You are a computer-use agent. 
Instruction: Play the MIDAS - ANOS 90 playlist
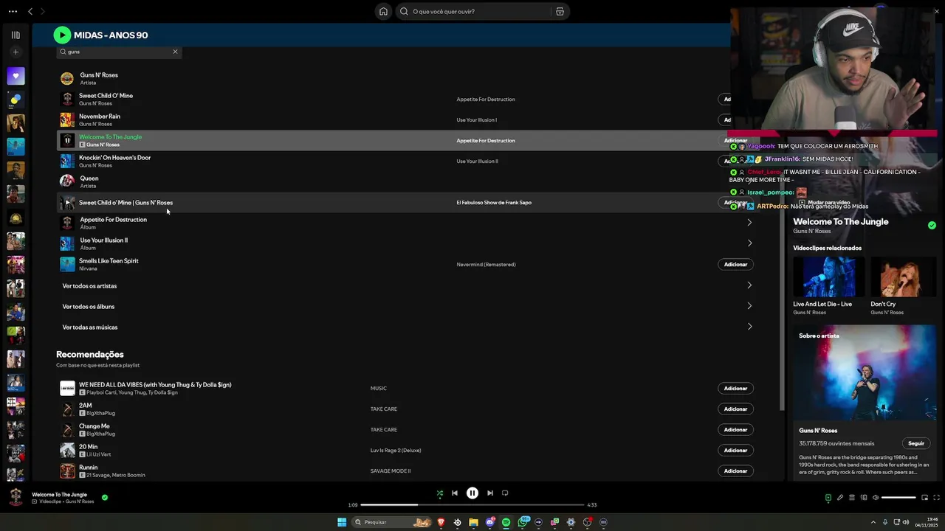point(62,35)
